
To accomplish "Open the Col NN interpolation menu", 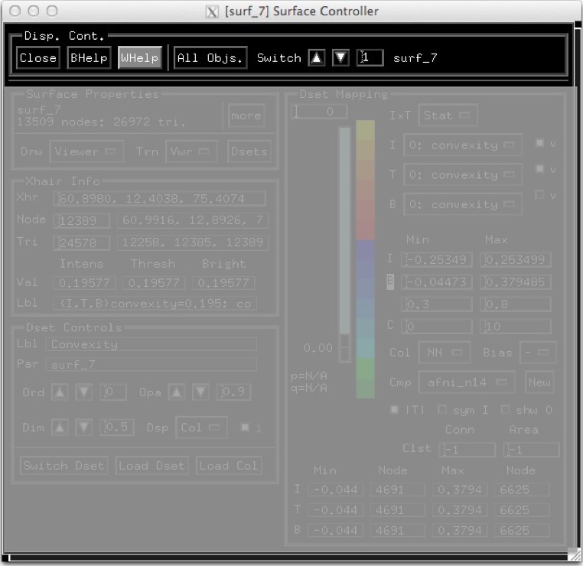I will point(445,353).
